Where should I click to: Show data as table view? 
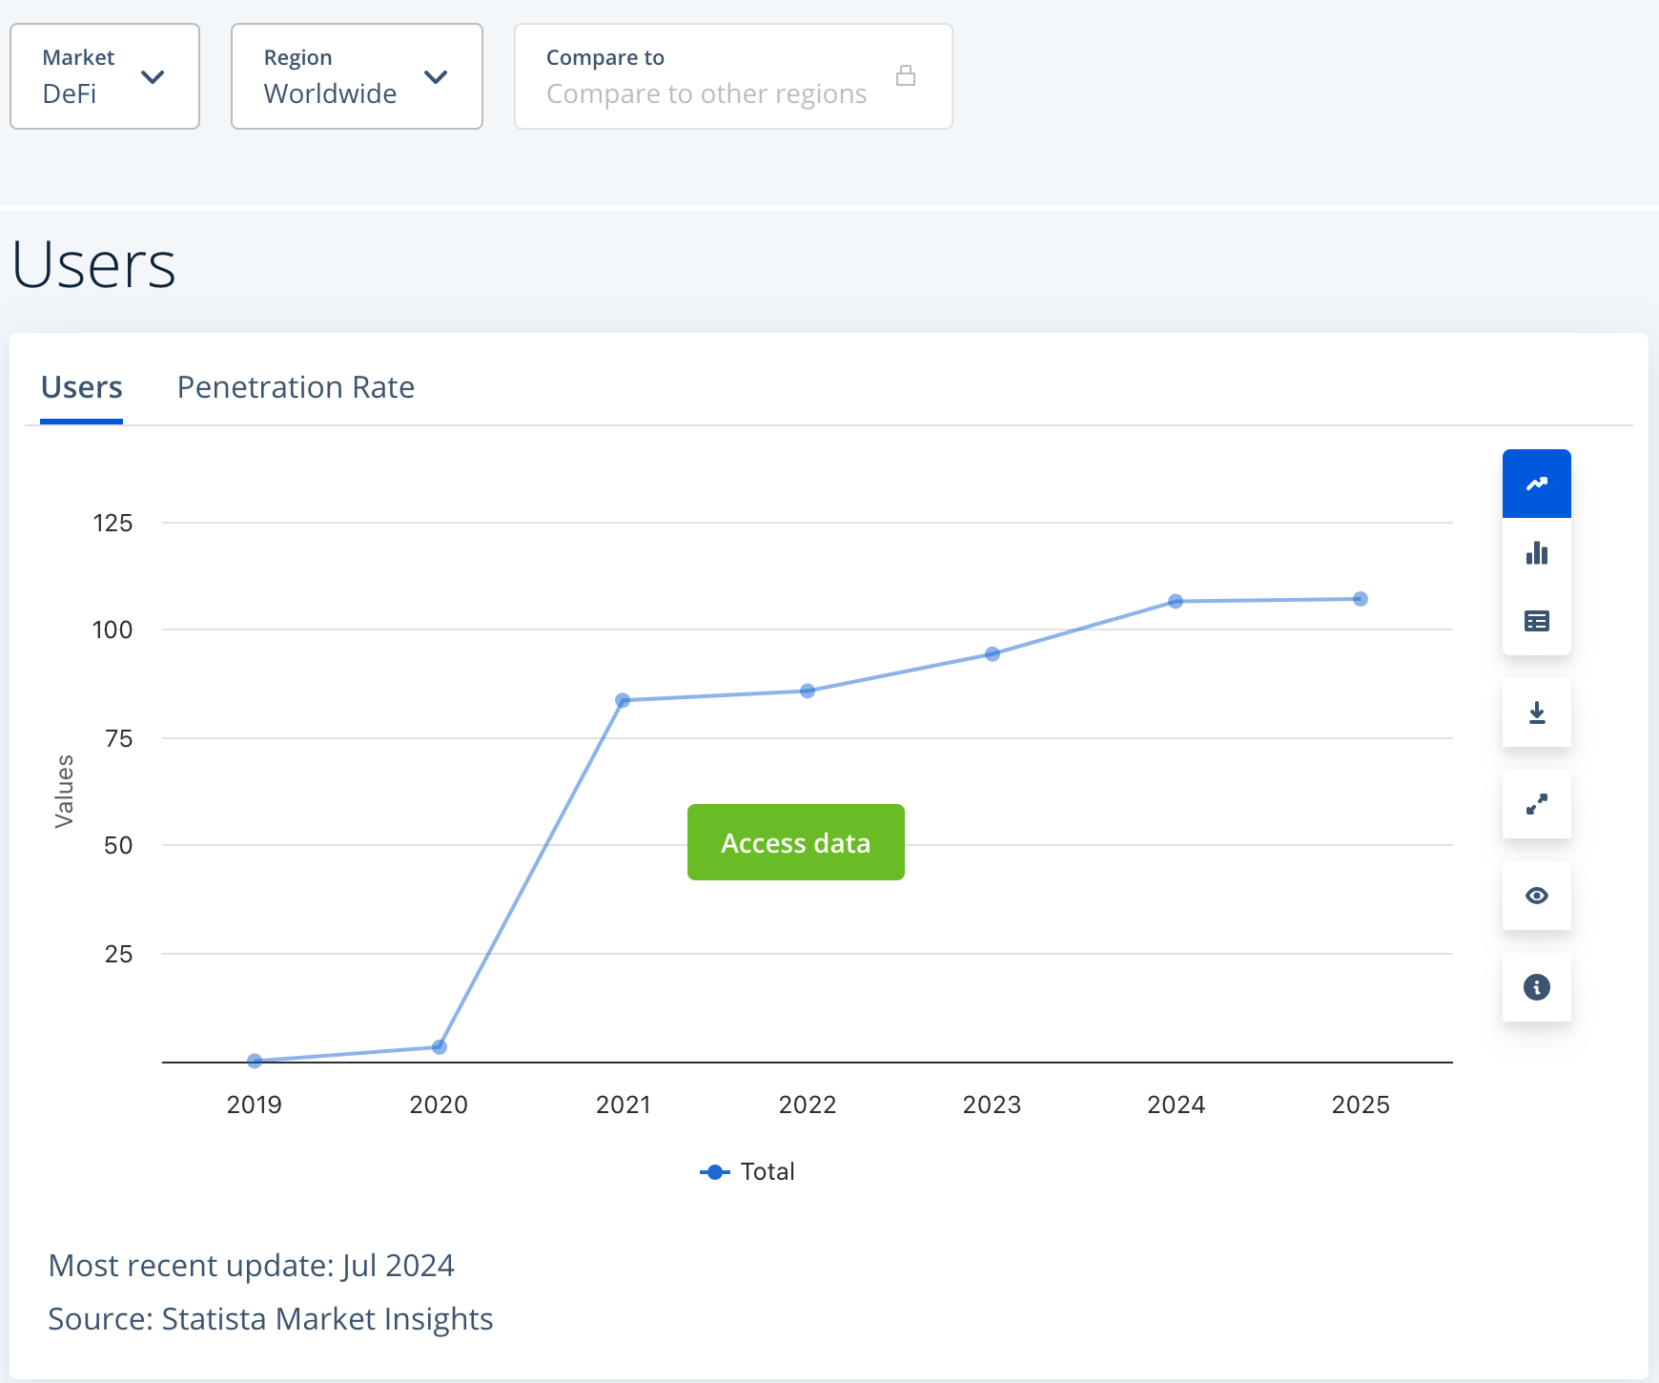tap(1536, 622)
